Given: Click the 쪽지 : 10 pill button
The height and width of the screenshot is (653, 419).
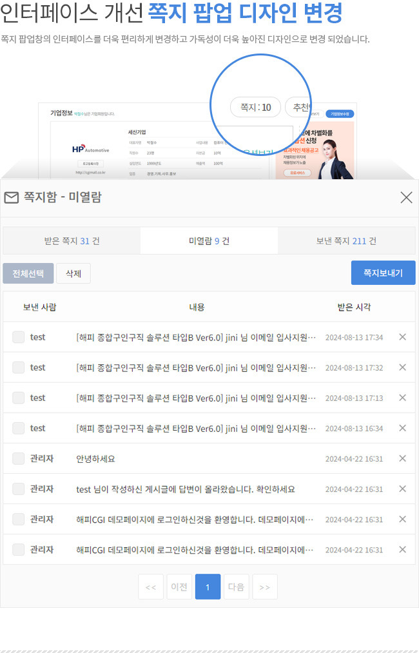Looking at the screenshot, I should tap(256, 107).
